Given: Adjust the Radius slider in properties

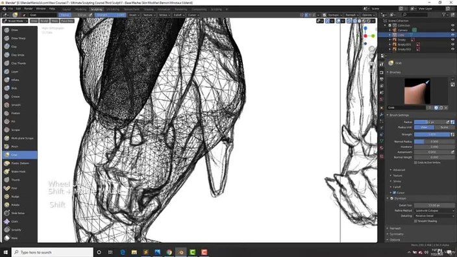Looking at the screenshot, I should coord(430,122).
